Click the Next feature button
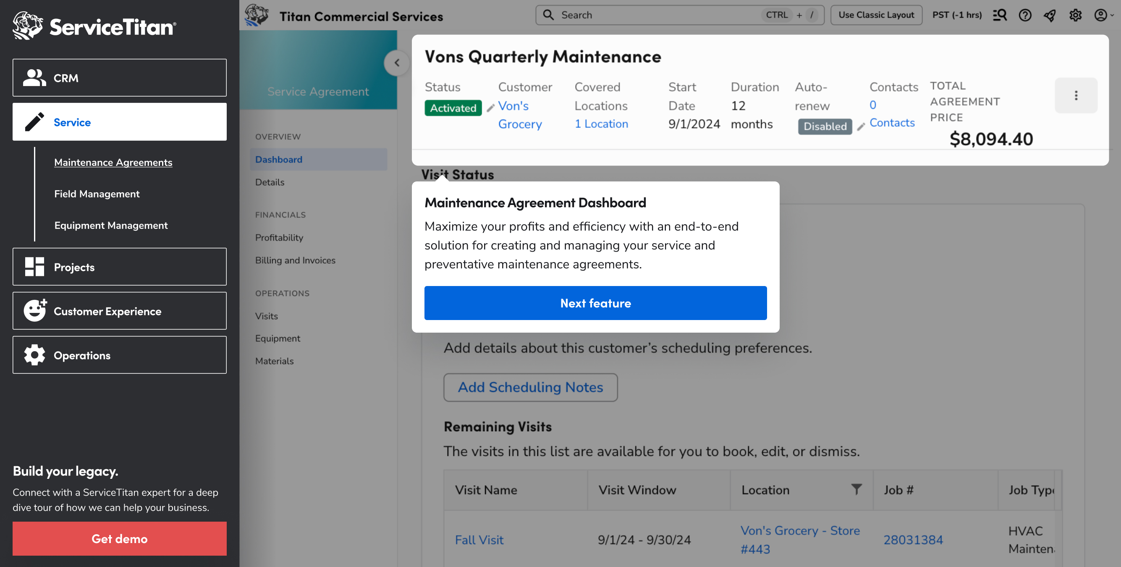 [595, 303]
